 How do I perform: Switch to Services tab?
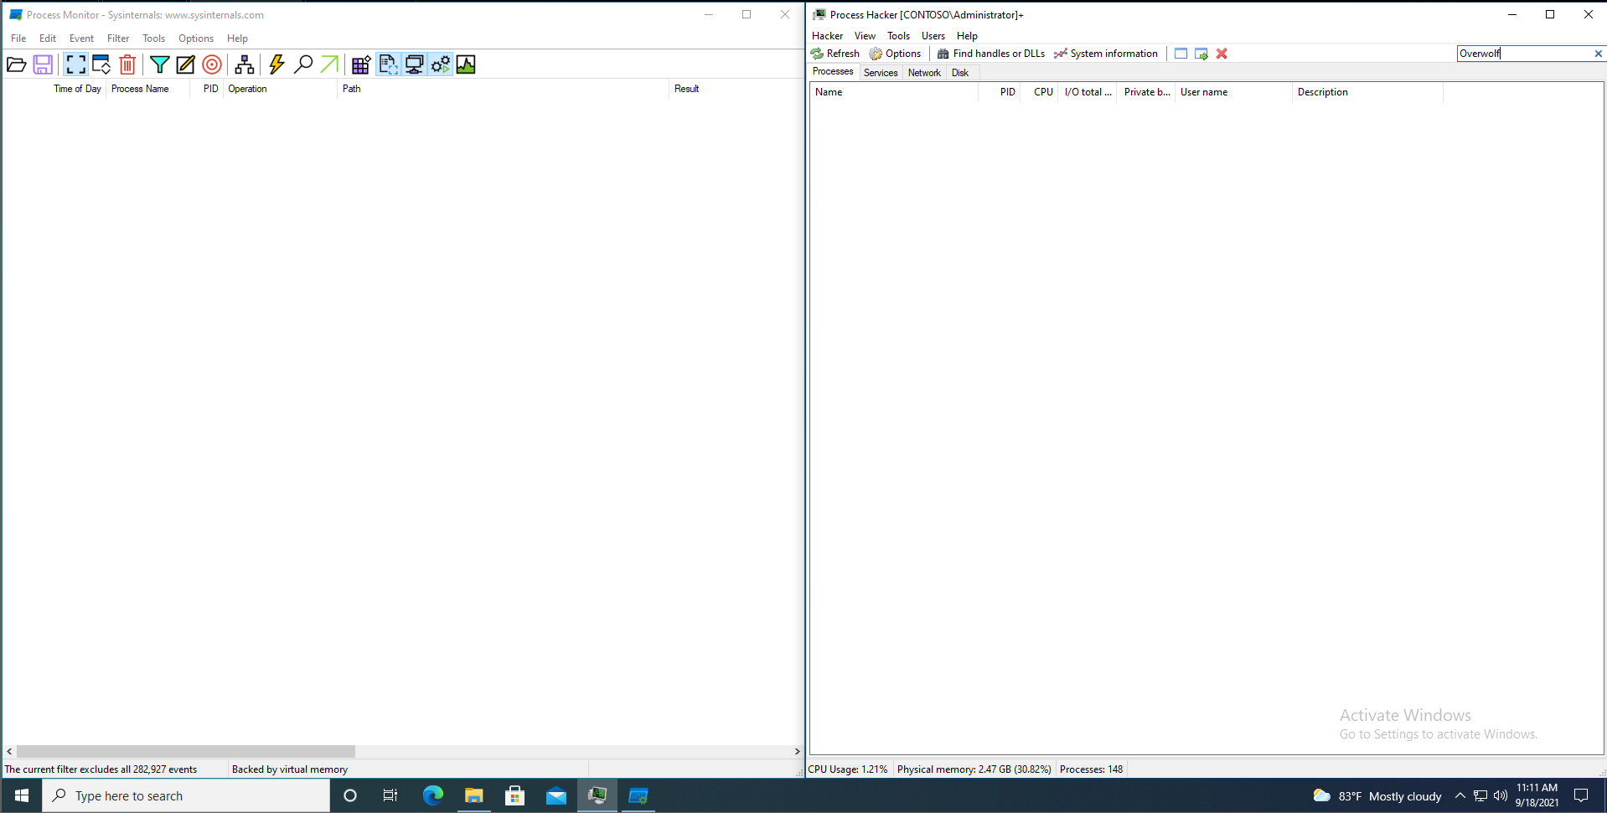click(x=881, y=73)
